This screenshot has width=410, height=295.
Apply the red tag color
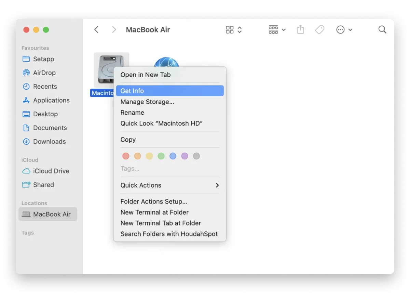click(x=126, y=156)
